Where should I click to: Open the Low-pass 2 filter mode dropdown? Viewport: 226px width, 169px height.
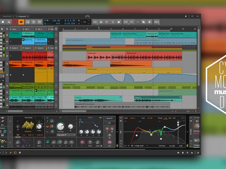66,135
